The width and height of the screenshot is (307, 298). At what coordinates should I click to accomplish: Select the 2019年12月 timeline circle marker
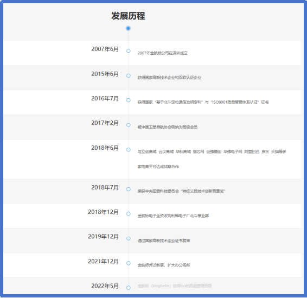(x=129, y=239)
